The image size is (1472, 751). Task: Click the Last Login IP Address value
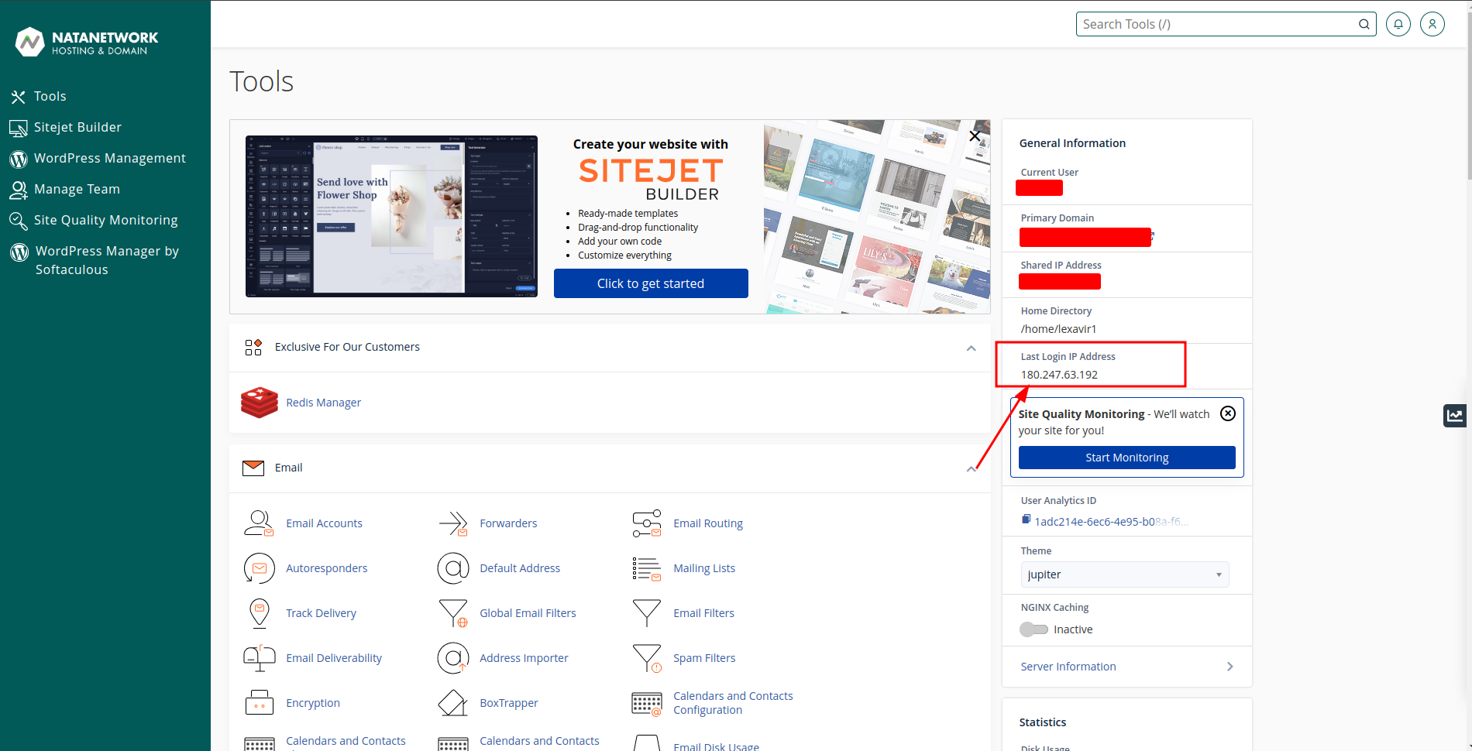pos(1059,375)
